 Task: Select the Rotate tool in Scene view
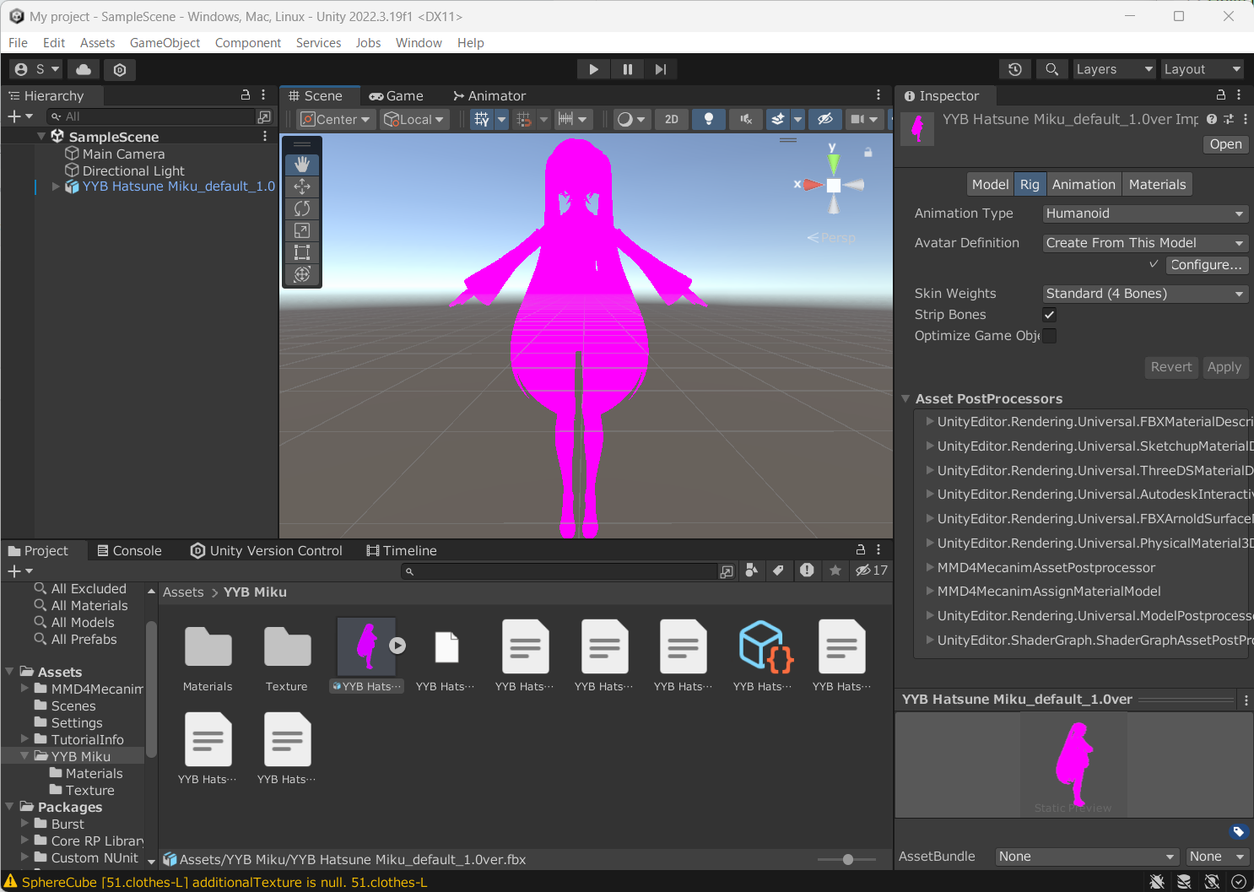click(x=301, y=208)
